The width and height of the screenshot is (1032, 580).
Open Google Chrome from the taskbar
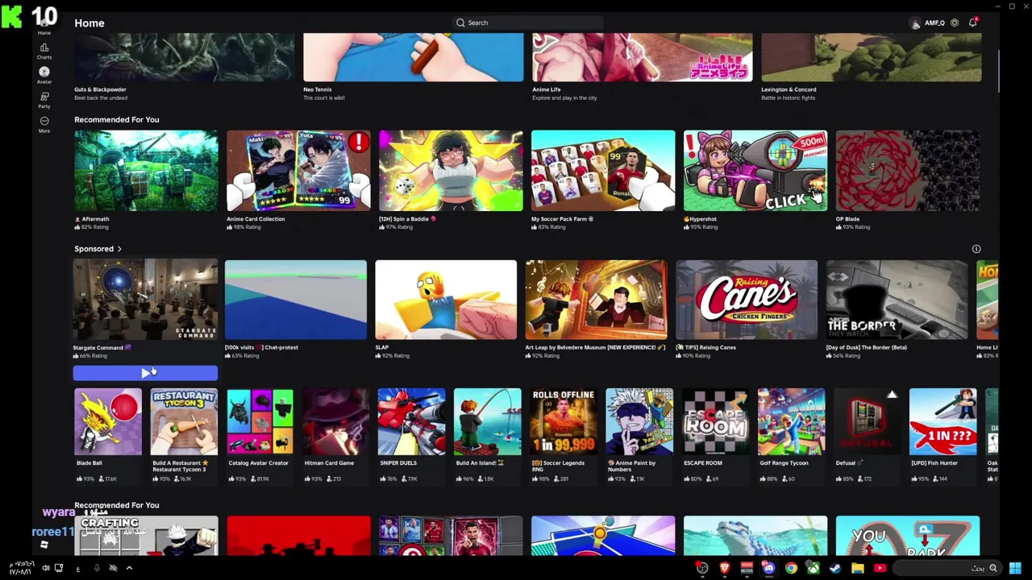pos(791,568)
